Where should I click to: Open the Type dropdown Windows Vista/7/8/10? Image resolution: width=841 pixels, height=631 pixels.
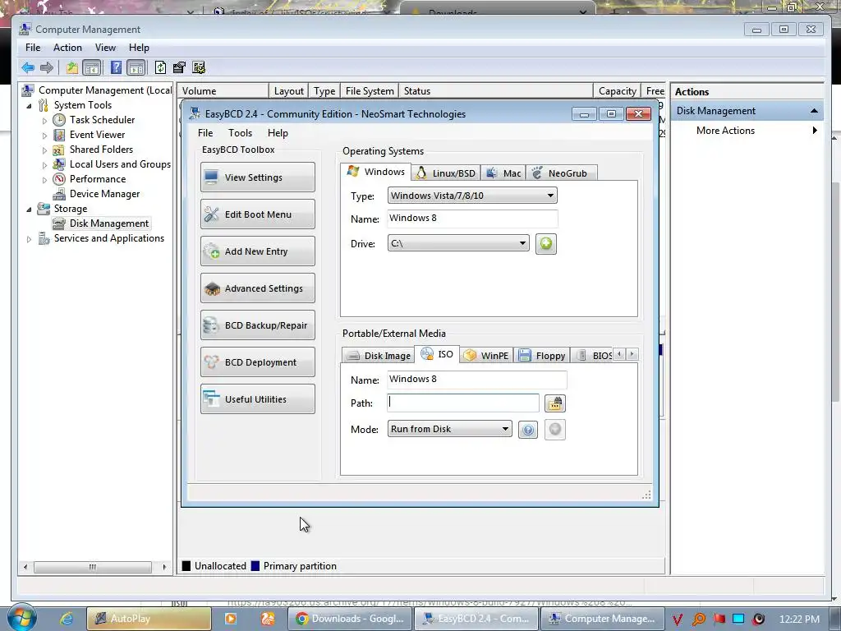[472, 196]
